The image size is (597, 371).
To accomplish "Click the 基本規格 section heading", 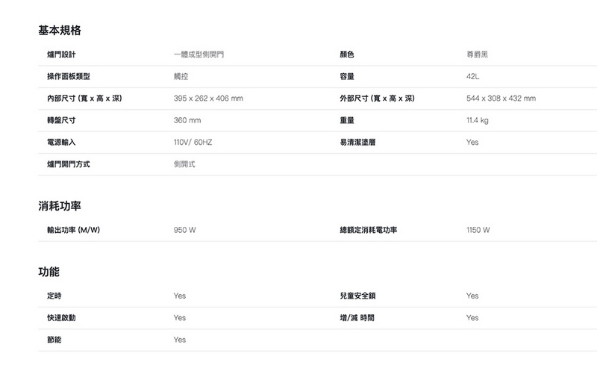I will point(60,31).
